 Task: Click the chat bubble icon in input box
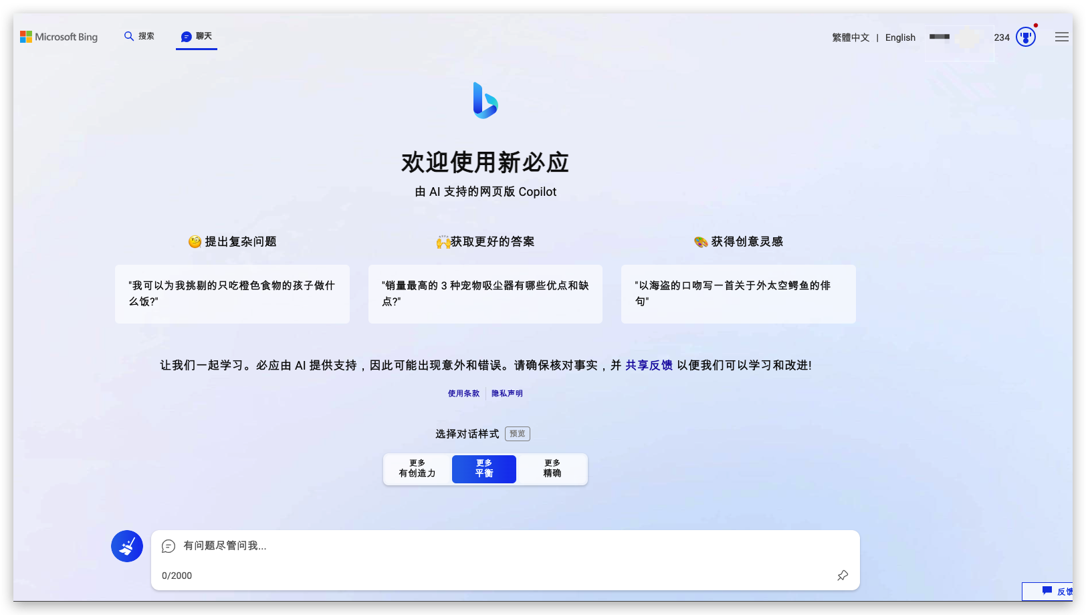(x=169, y=546)
